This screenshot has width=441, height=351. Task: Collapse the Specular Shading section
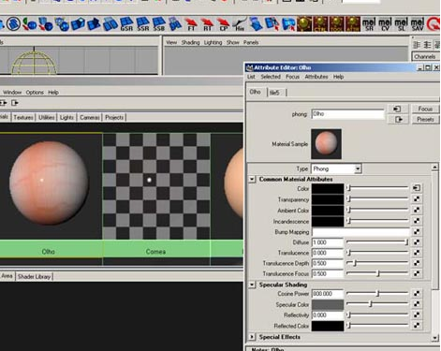[x=252, y=285]
